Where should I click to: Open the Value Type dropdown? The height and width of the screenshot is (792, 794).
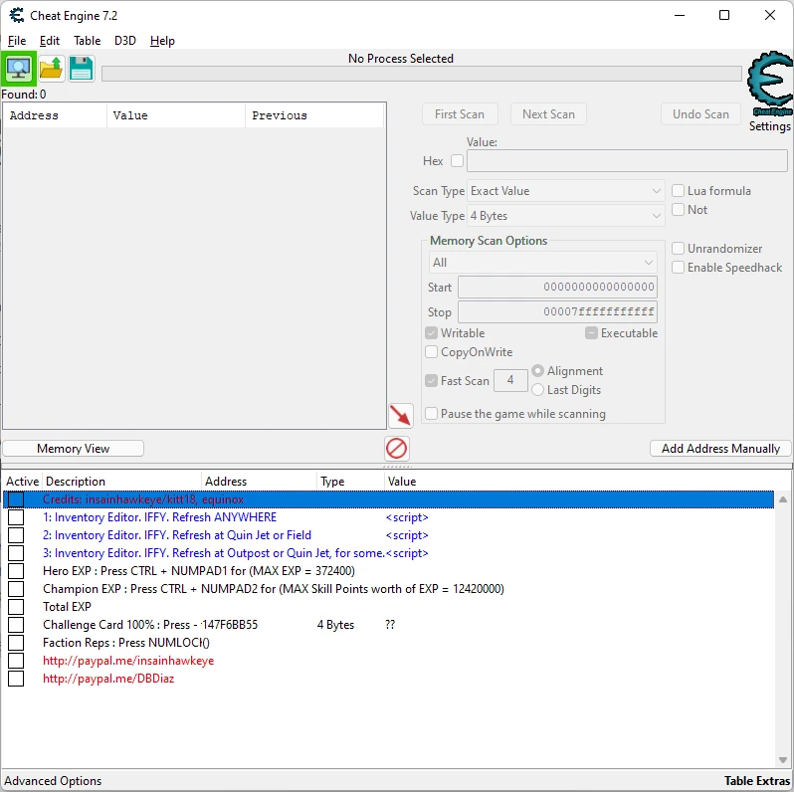click(565, 216)
